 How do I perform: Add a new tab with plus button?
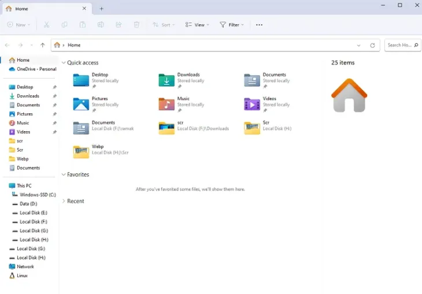point(101,9)
